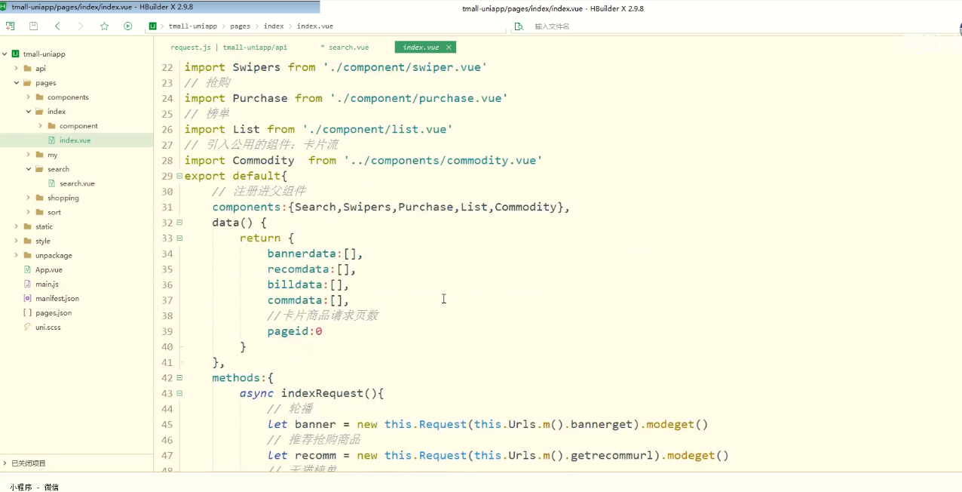This screenshot has width=962, height=492.
Task: Click the new file toolbar icon
Action: coord(10,26)
